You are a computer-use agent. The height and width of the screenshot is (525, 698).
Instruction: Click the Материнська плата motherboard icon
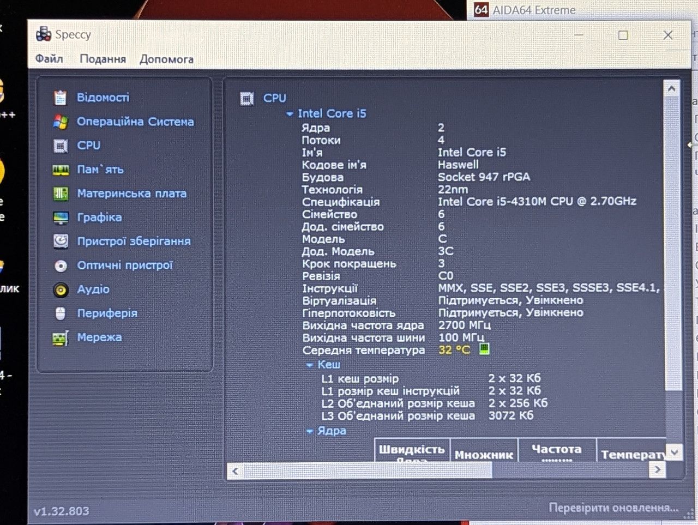[x=60, y=194]
